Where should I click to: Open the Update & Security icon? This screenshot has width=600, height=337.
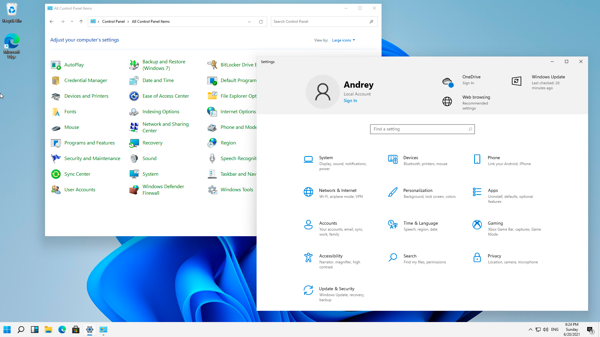[308, 290]
